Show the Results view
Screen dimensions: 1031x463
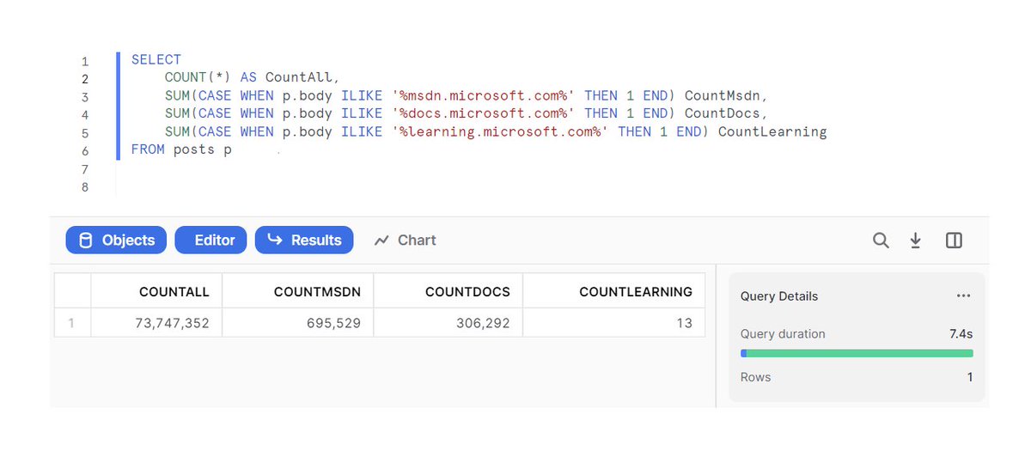pos(304,241)
